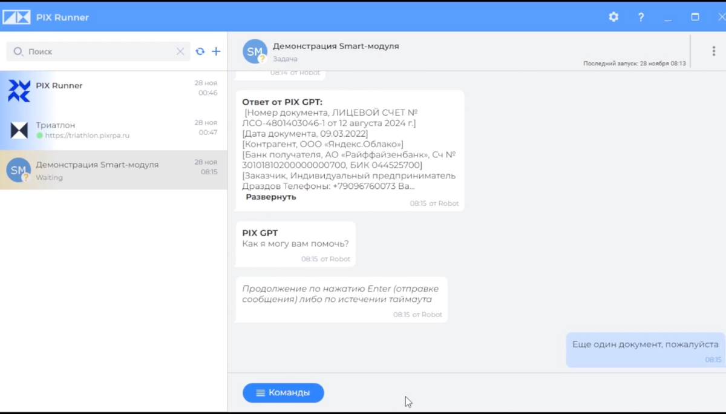Click the refresh icon next to search
726x414 pixels.
(200, 51)
